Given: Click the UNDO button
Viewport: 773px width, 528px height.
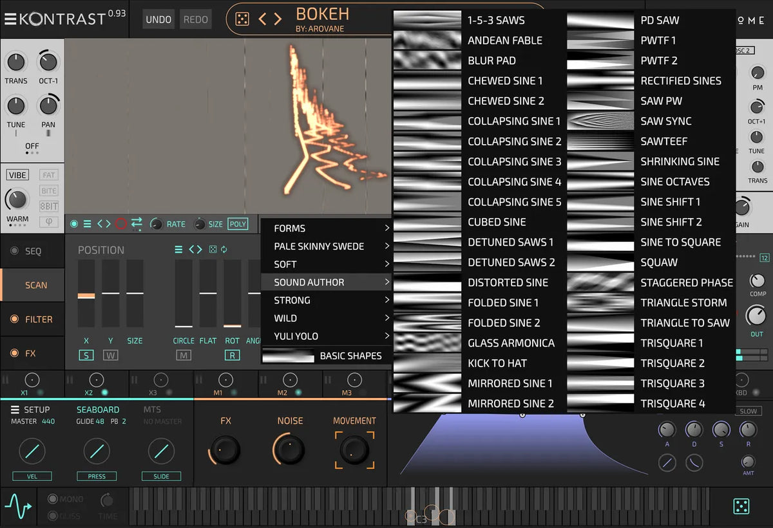Looking at the screenshot, I should [x=158, y=19].
